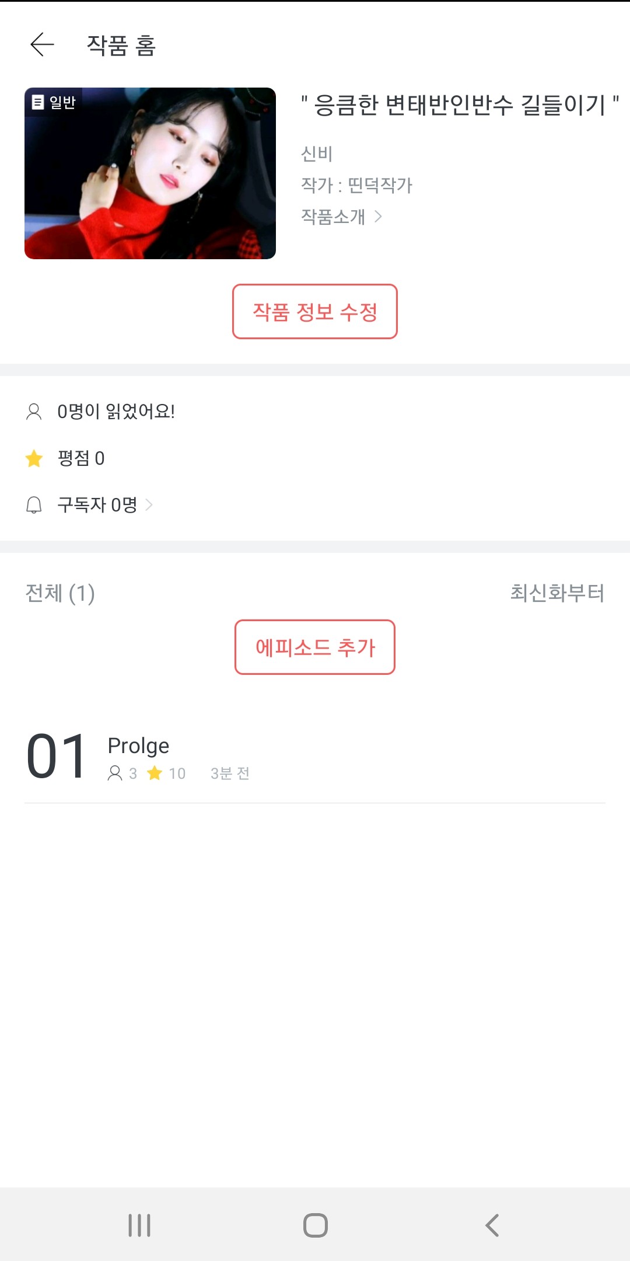Select the 전체 (1) episode tab
630x1261 pixels.
coord(60,593)
